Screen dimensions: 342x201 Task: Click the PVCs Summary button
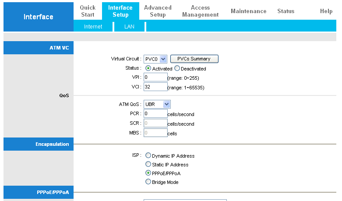tap(194, 59)
